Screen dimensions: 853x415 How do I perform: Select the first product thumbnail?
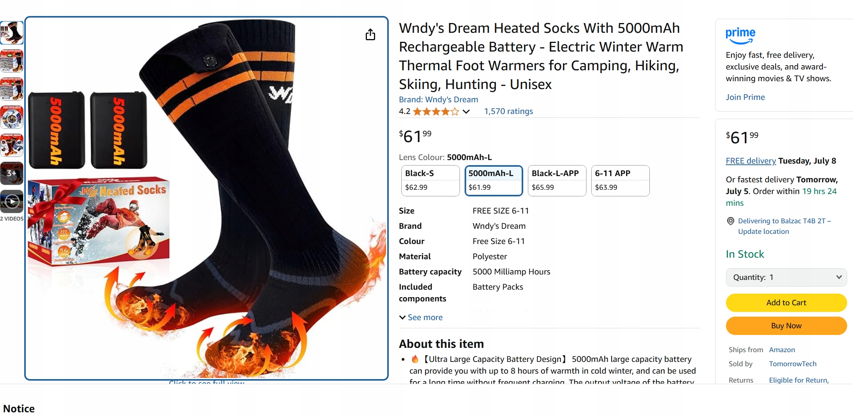[12, 33]
